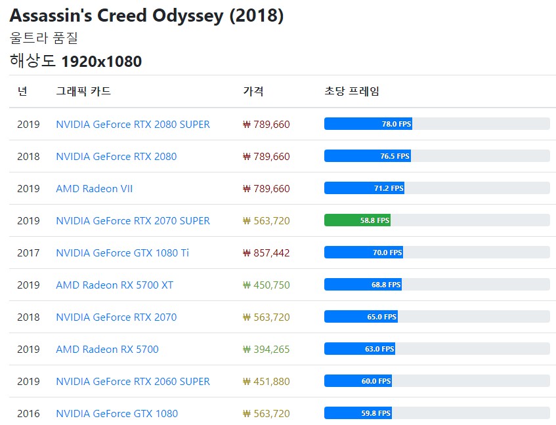The height and width of the screenshot is (425, 556).
Task: Click the 그래픽 카드 column header
Action: pos(83,91)
